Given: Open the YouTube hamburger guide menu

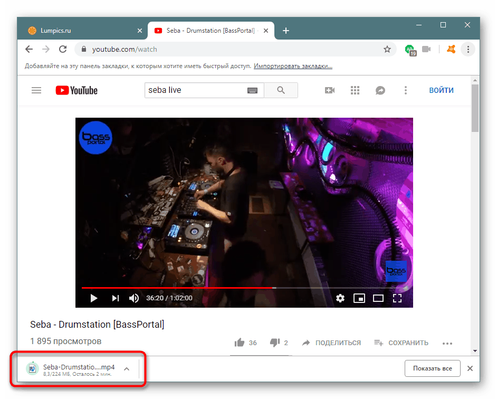Looking at the screenshot, I should [x=36, y=90].
